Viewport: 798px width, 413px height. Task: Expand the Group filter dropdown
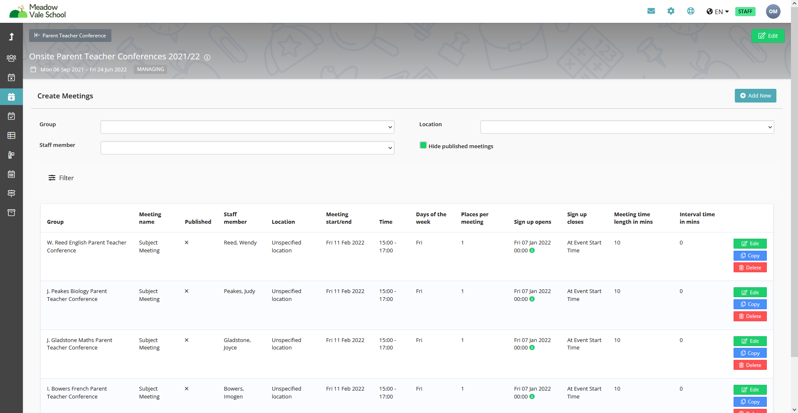pos(247,127)
